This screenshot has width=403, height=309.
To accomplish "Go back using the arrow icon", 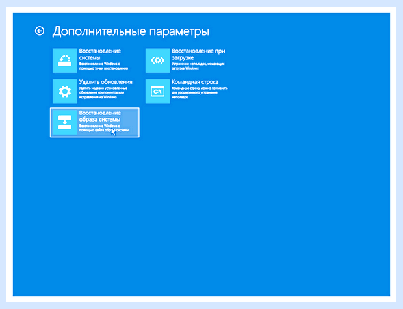I will 40,31.
